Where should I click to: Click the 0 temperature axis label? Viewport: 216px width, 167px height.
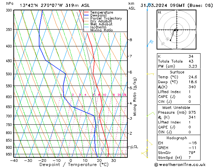point(71,160)
